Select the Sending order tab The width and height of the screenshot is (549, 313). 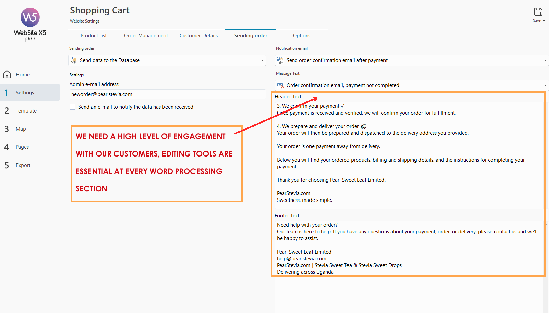(x=251, y=36)
